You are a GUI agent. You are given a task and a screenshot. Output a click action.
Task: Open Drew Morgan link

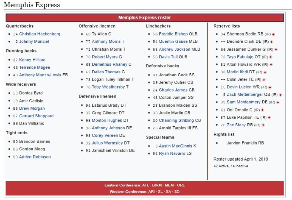coord(32,108)
